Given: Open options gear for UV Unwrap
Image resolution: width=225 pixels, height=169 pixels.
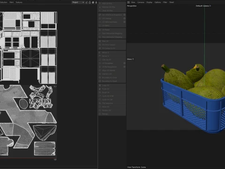Looking at the screenshot, I should (x=124, y=18).
